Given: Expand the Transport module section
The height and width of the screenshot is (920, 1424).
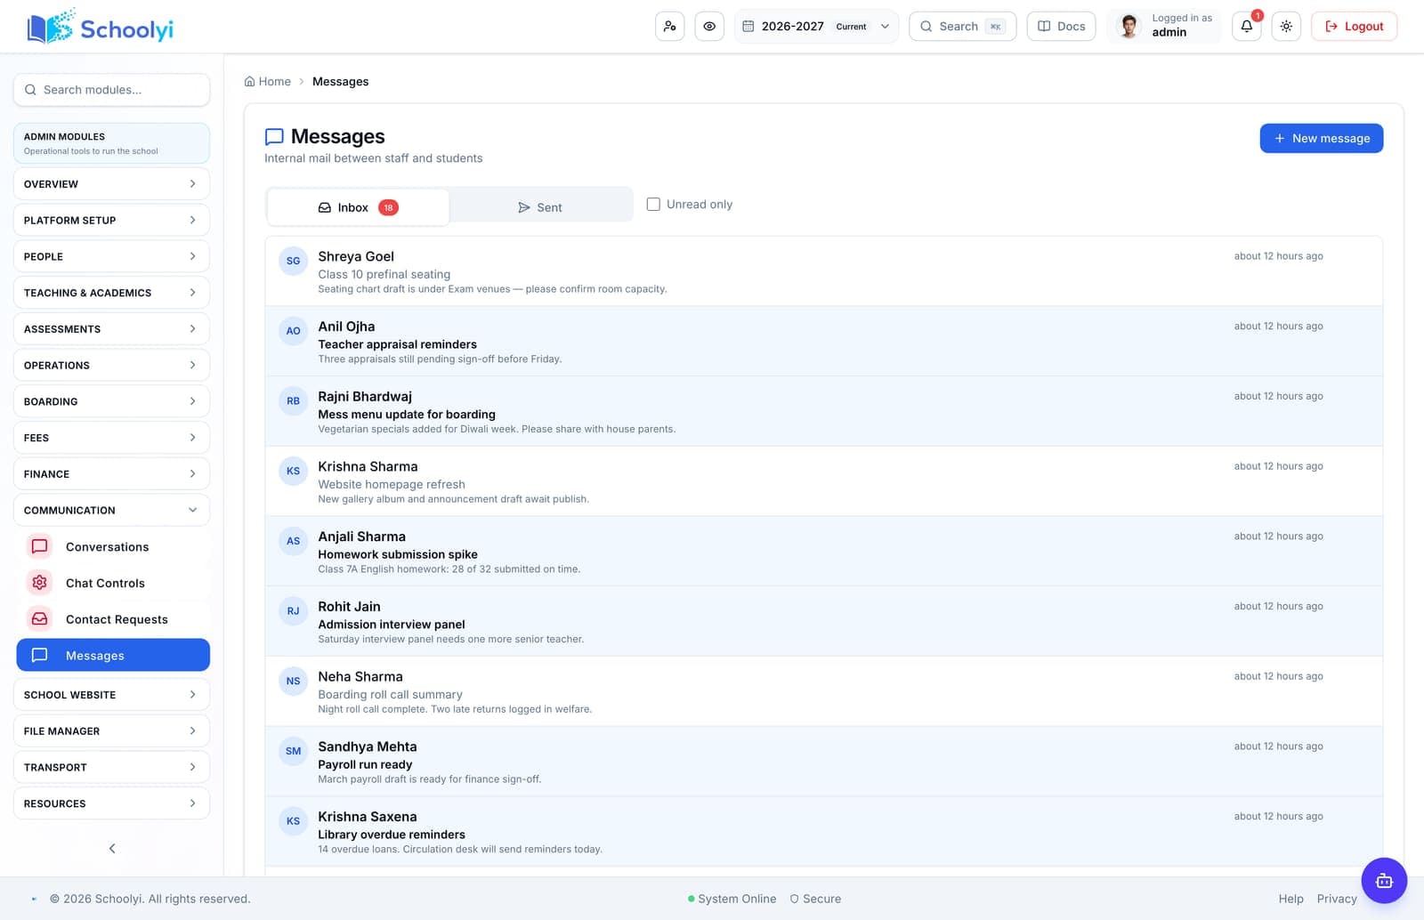Looking at the screenshot, I should click(x=111, y=767).
